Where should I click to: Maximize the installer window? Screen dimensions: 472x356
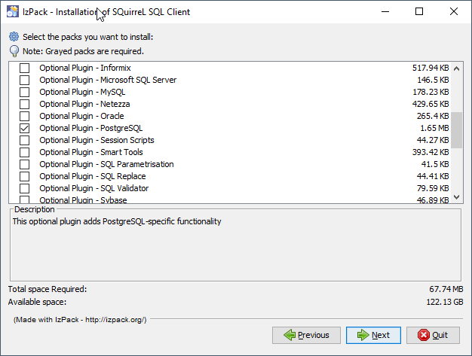click(419, 12)
